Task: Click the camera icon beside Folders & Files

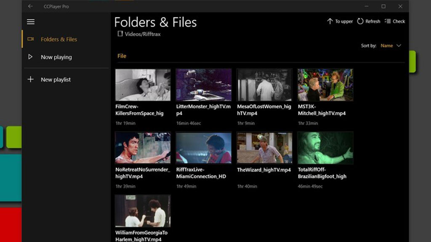Action: 30,39
